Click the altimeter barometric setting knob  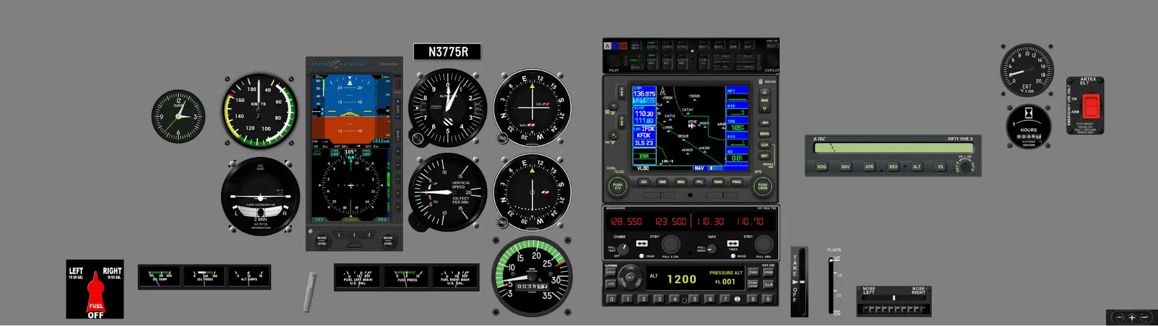pos(418,138)
